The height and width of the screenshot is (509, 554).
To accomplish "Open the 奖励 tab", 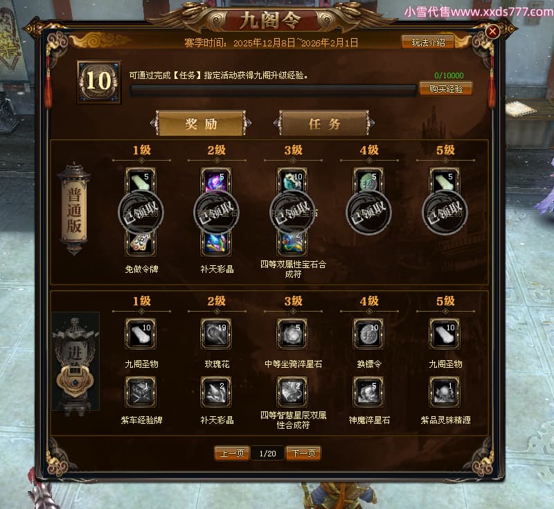I will click(x=201, y=124).
